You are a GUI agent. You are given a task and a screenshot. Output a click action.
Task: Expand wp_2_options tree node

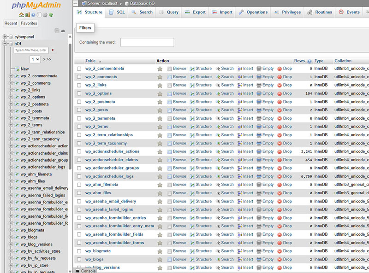11,97
